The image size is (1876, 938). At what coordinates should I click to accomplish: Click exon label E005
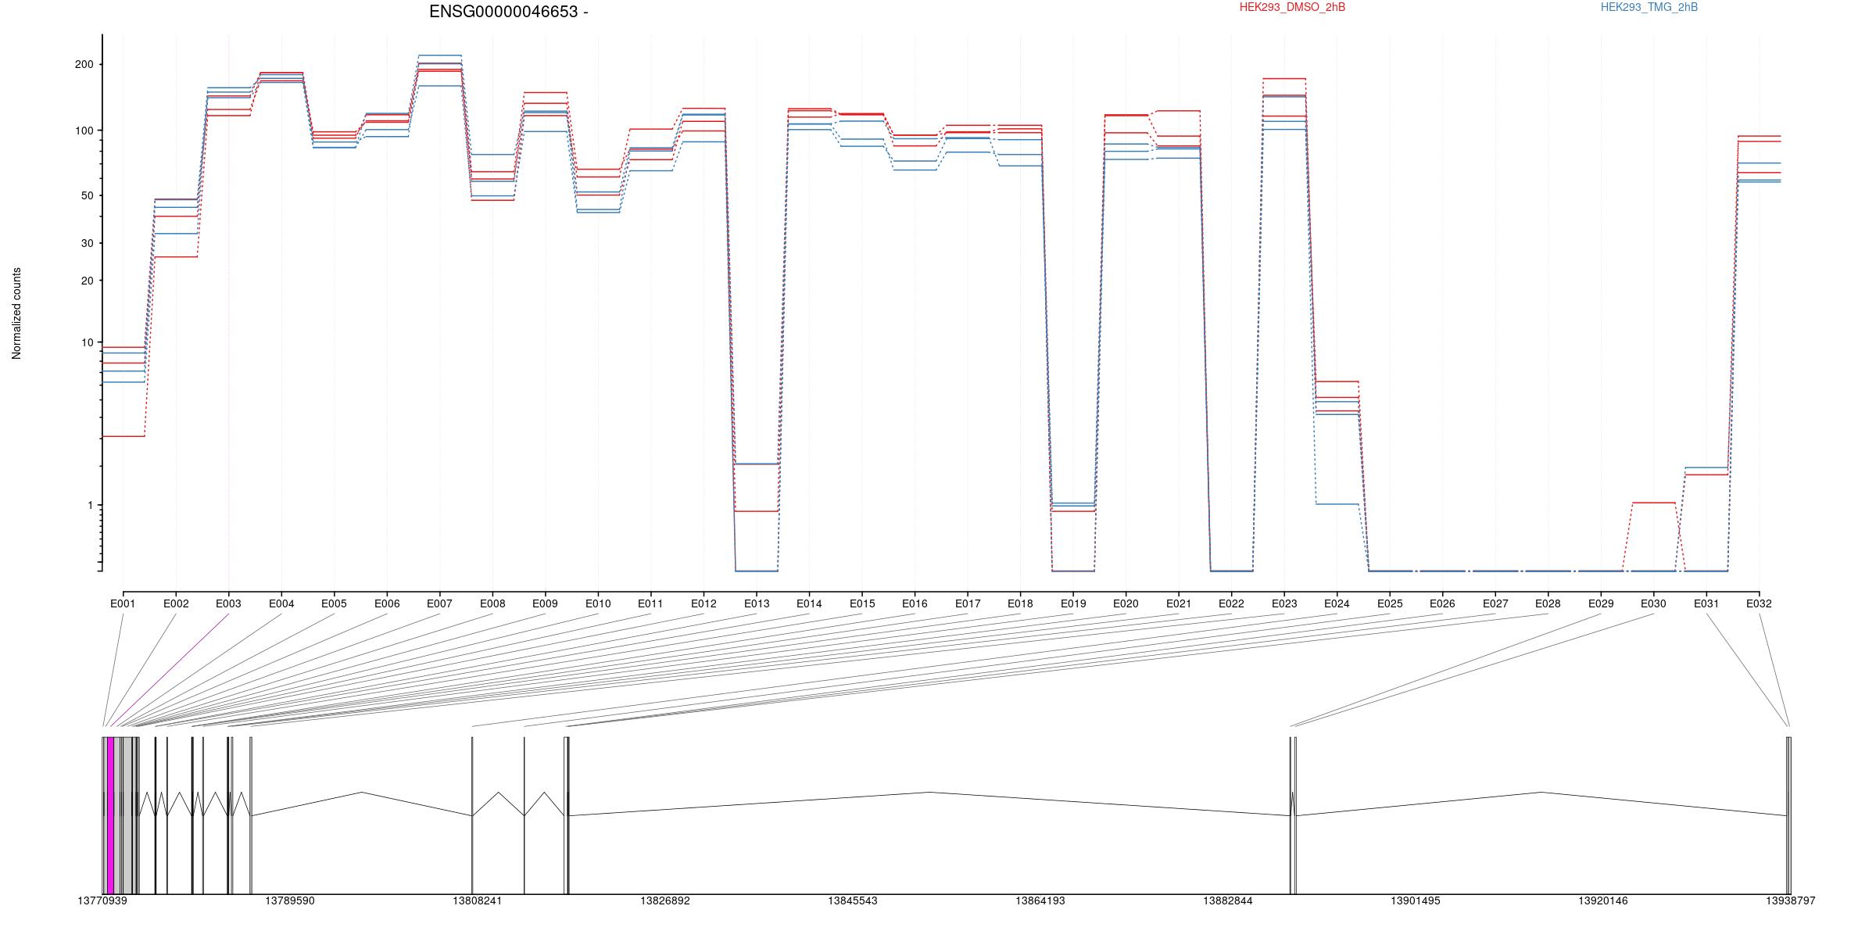[x=334, y=603]
